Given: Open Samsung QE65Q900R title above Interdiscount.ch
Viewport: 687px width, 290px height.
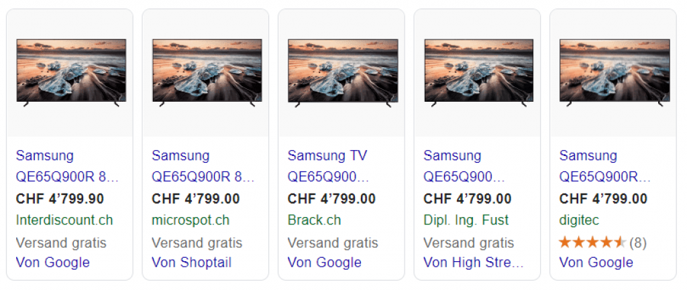Looking at the screenshot, I should pos(67,167).
